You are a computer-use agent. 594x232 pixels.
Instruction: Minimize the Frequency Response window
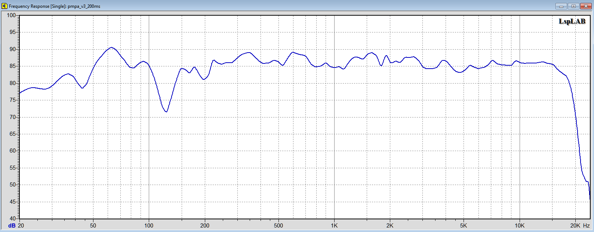pyautogui.click(x=561, y=6)
